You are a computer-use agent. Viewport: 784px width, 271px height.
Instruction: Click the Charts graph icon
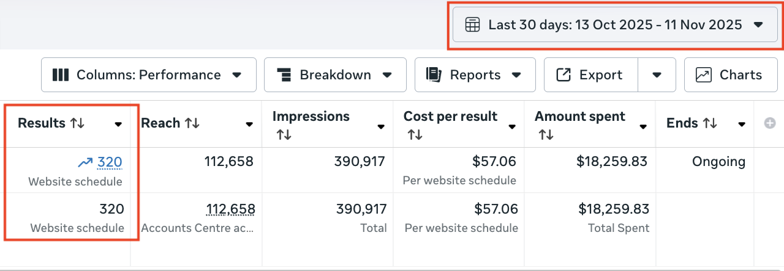point(704,75)
